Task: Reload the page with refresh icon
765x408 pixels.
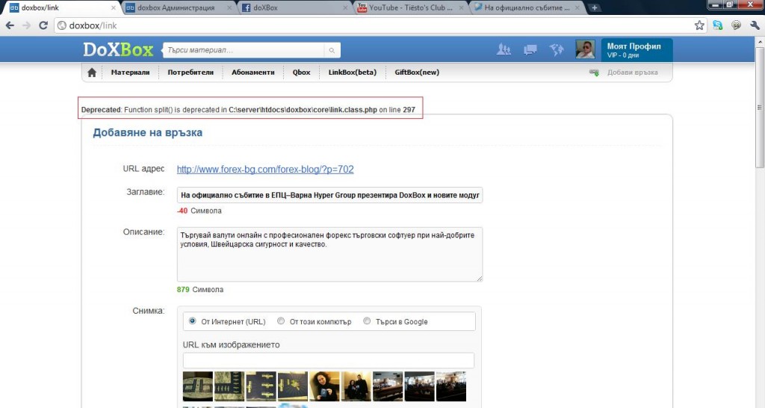Action: 43,25
